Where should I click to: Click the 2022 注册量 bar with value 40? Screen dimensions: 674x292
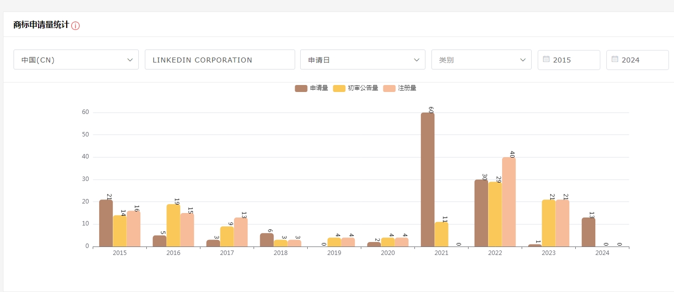509,202
